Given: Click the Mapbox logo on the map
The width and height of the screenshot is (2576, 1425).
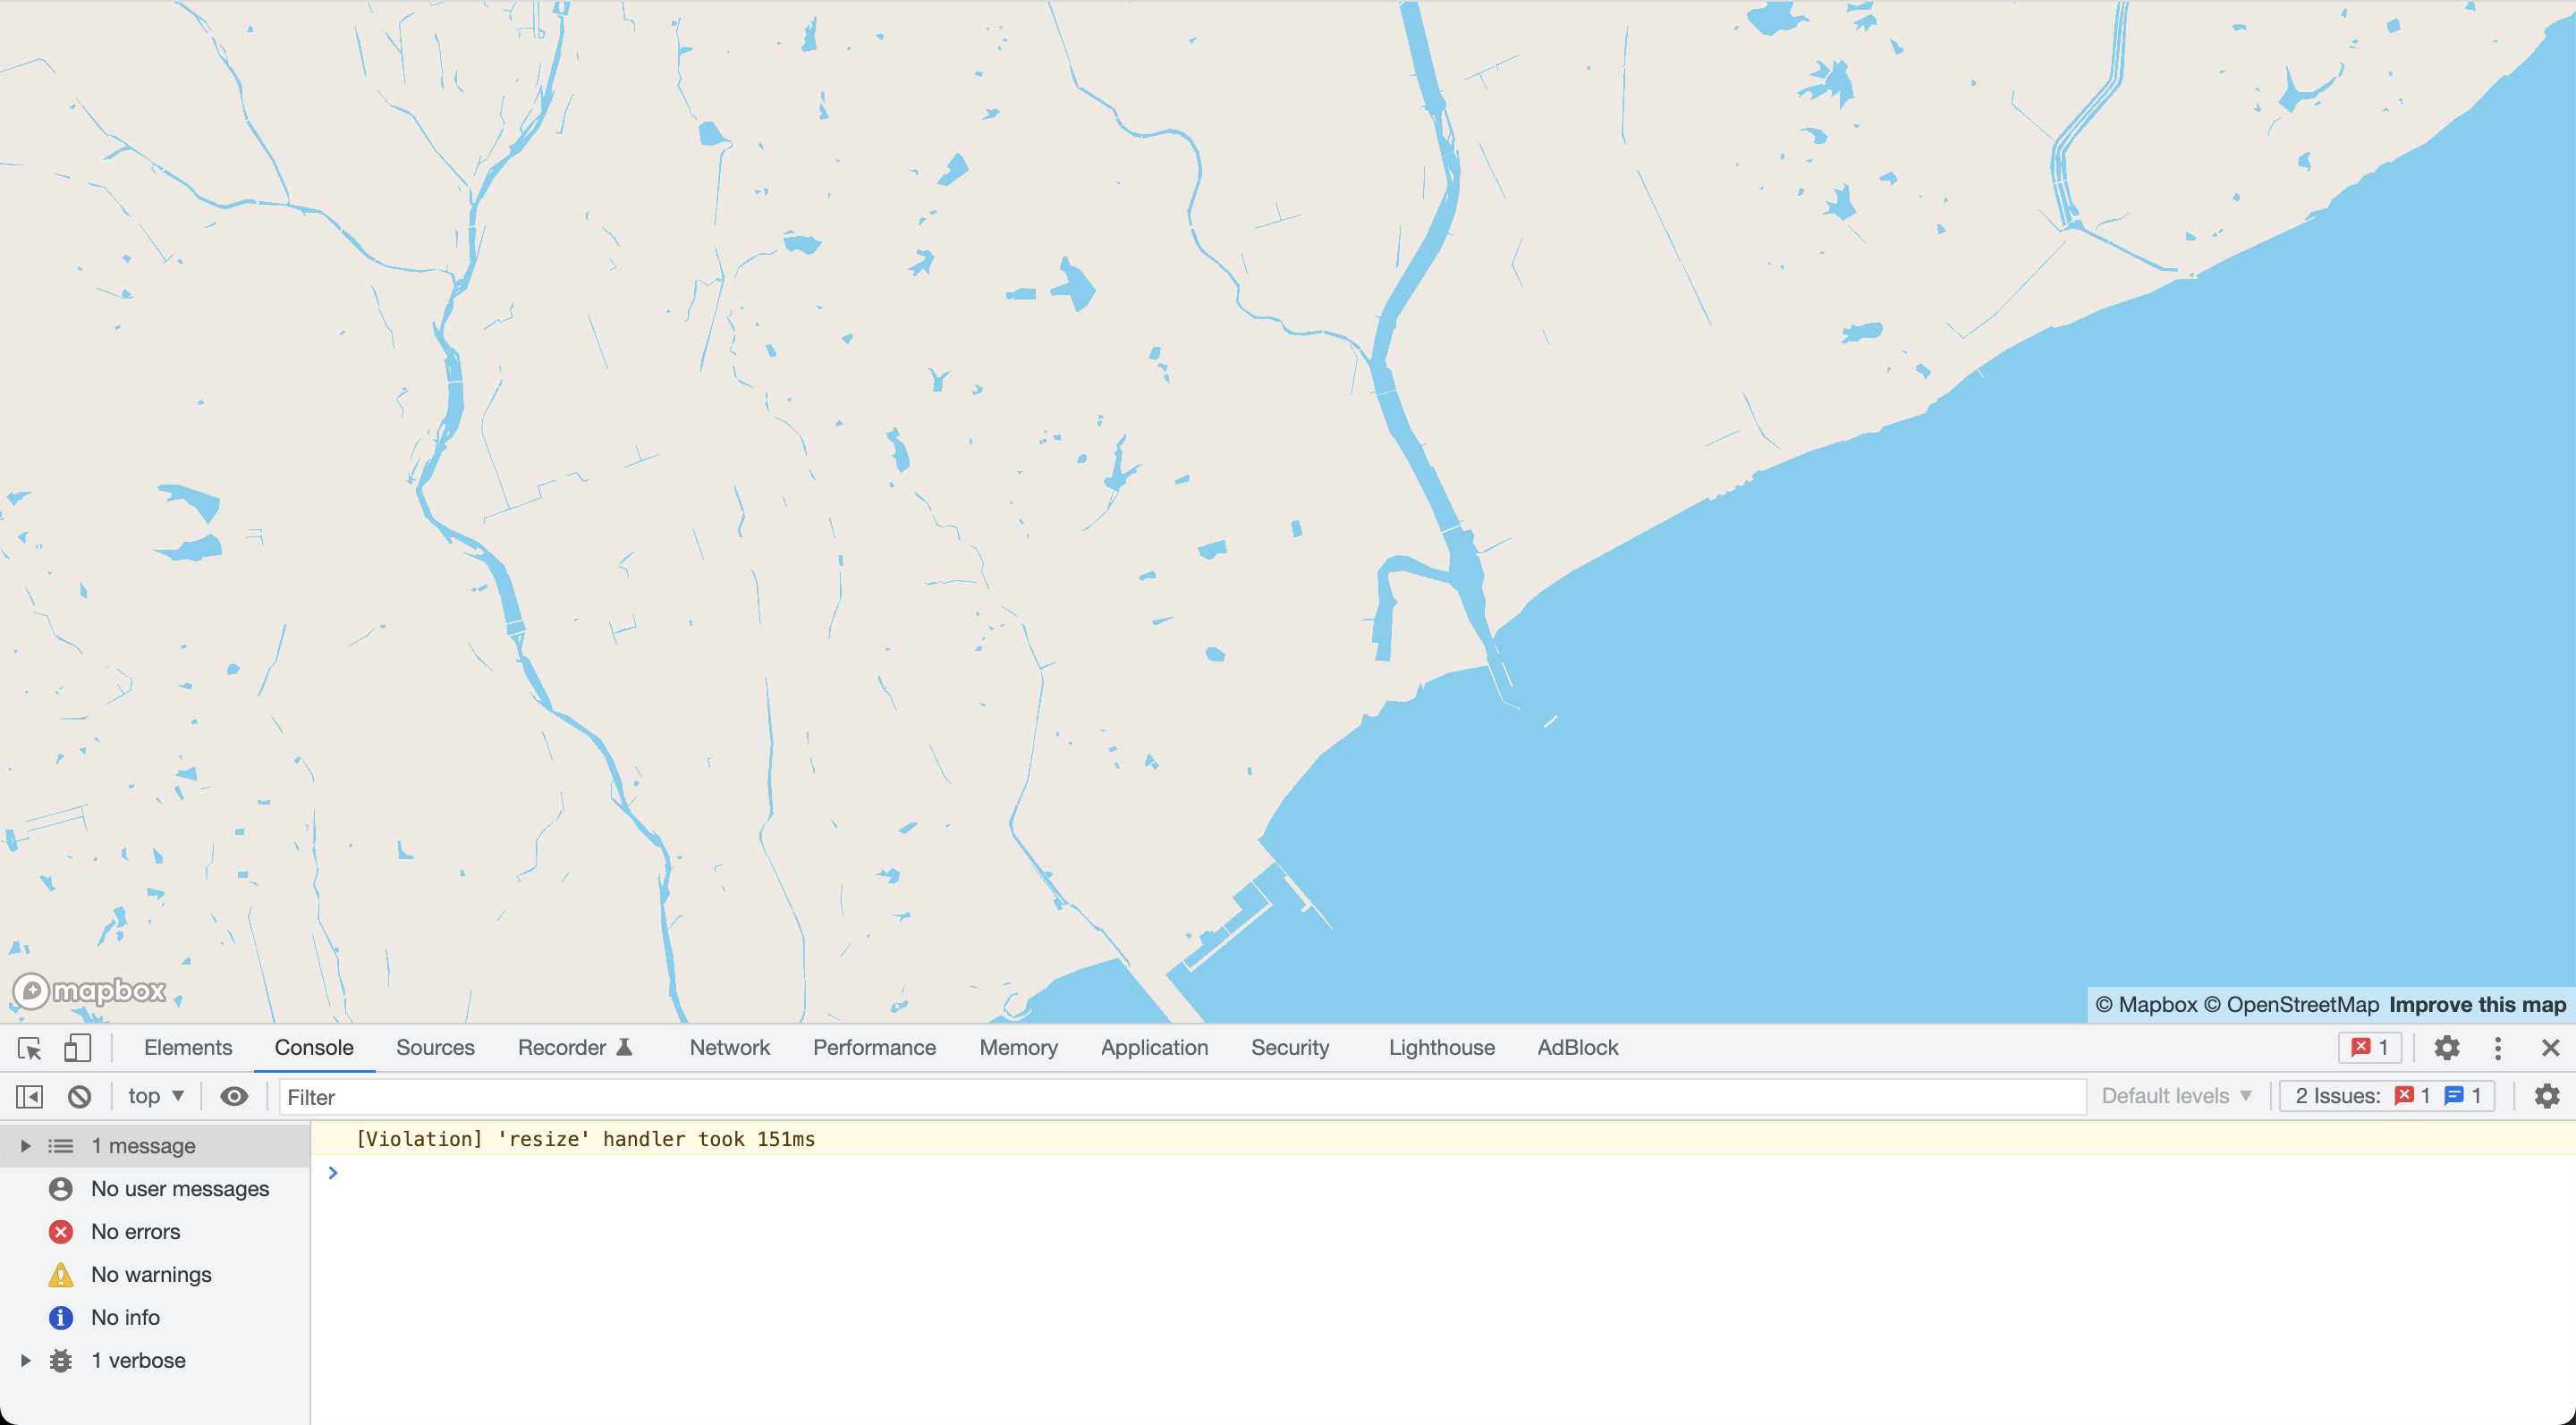Looking at the screenshot, I should [90, 991].
